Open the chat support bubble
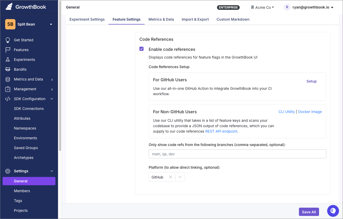The height and width of the screenshot is (219, 343). coord(333,211)
